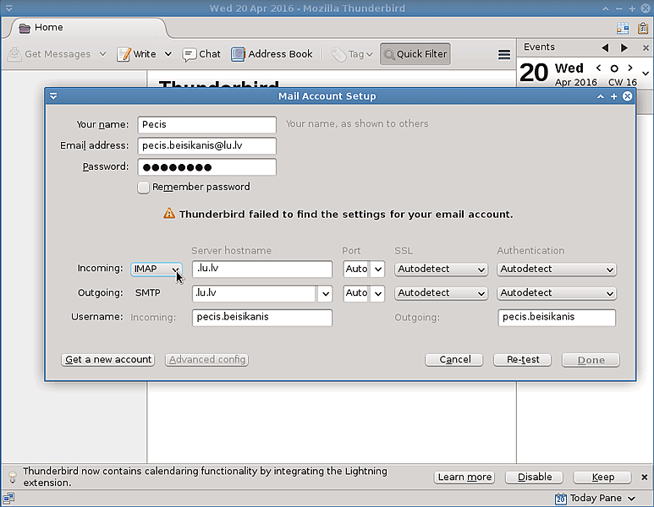The width and height of the screenshot is (654, 507).
Task: Open the main window title bar menu icon
Action: [x=8, y=8]
